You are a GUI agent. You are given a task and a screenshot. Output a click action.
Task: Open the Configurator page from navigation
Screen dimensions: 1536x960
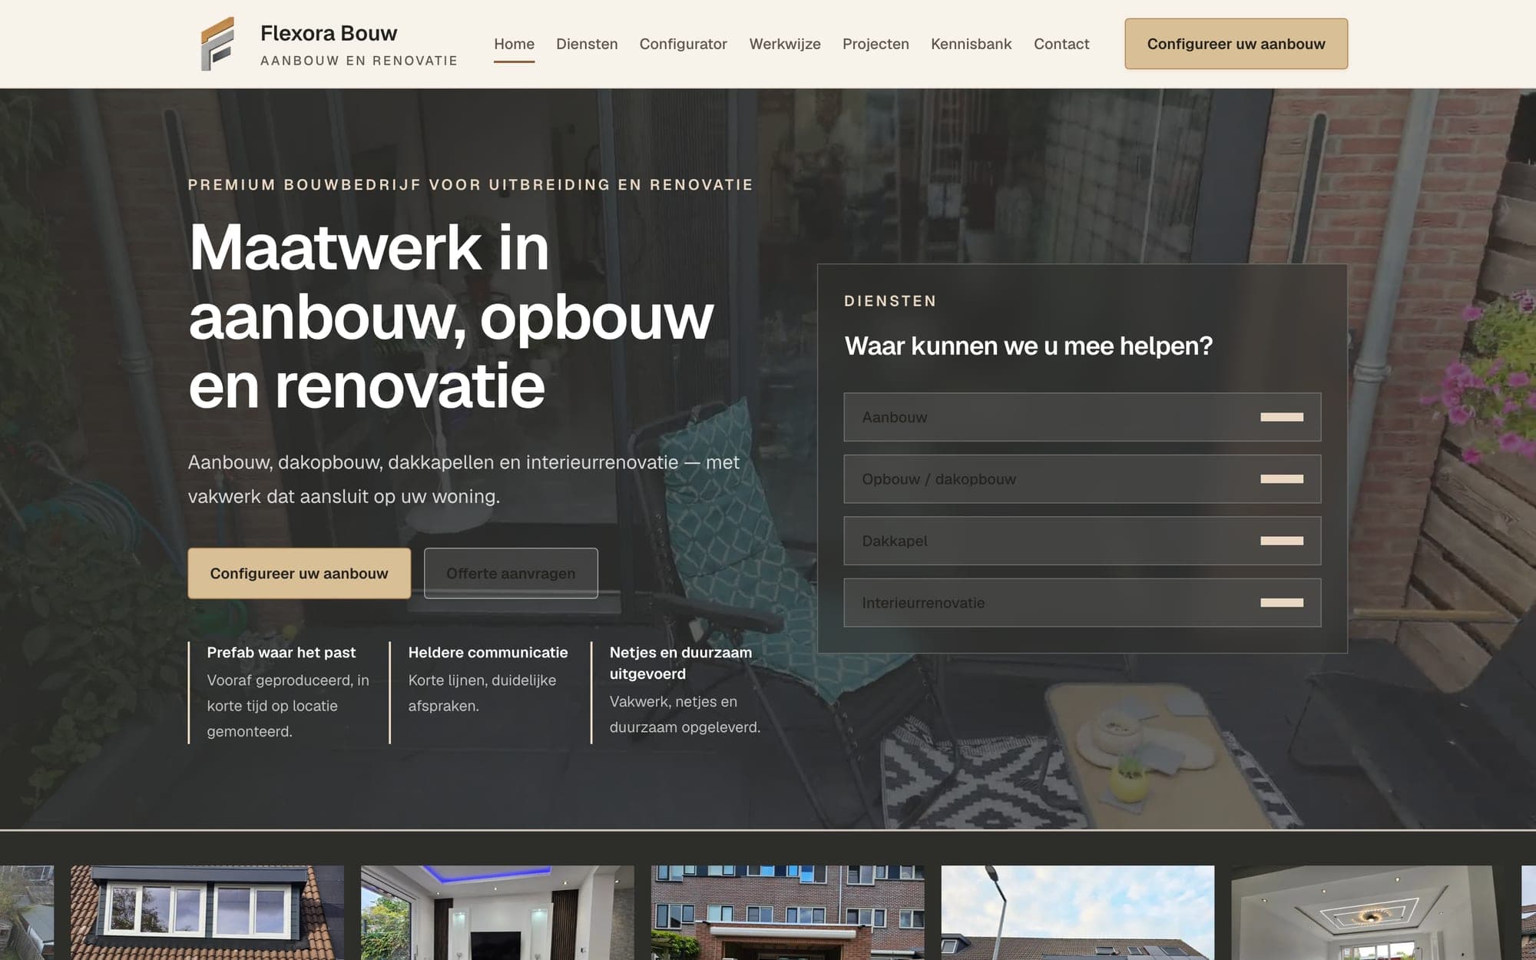(x=683, y=44)
